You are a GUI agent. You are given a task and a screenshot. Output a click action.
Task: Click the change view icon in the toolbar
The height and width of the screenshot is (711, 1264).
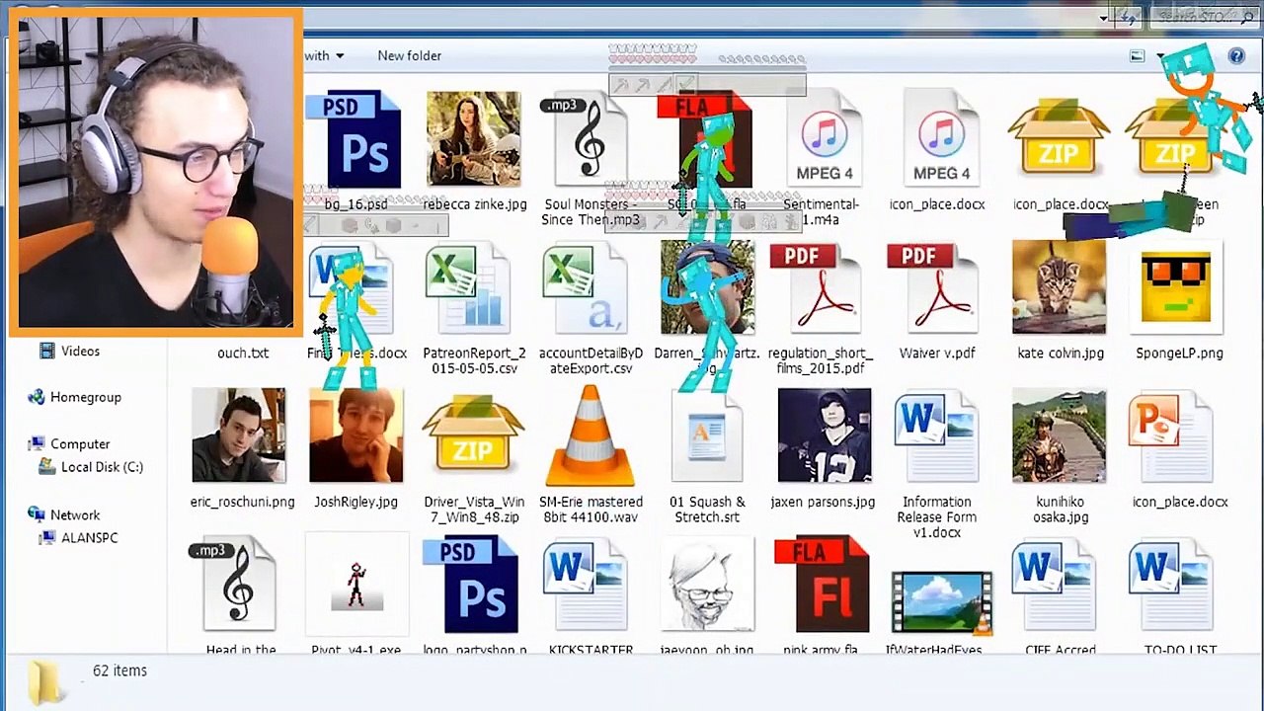coord(1138,56)
